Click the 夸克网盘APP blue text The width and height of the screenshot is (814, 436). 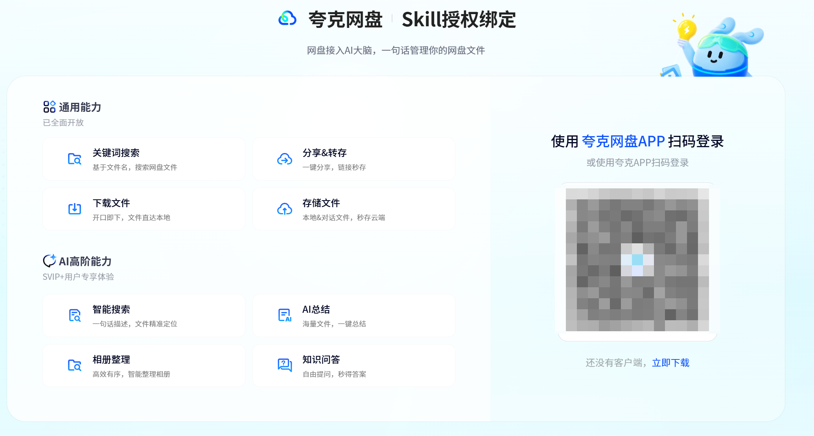coord(623,141)
